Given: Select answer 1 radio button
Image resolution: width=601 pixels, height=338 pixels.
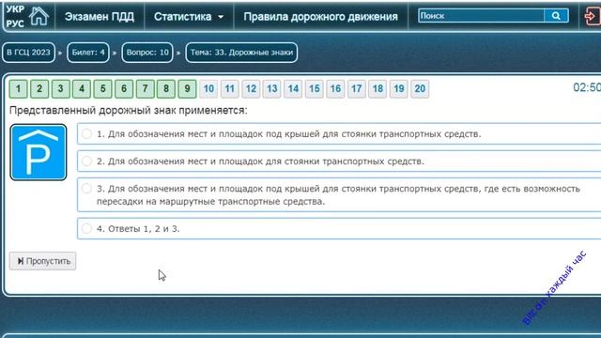Looking at the screenshot, I should tap(86, 133).
